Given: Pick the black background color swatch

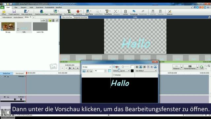Looking at the screenshot, I should click(x=132, y=71).
